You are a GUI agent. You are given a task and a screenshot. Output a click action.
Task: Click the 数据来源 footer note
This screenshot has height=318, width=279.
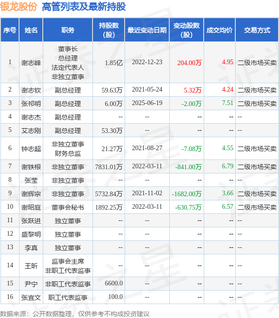tap(75, 314)
